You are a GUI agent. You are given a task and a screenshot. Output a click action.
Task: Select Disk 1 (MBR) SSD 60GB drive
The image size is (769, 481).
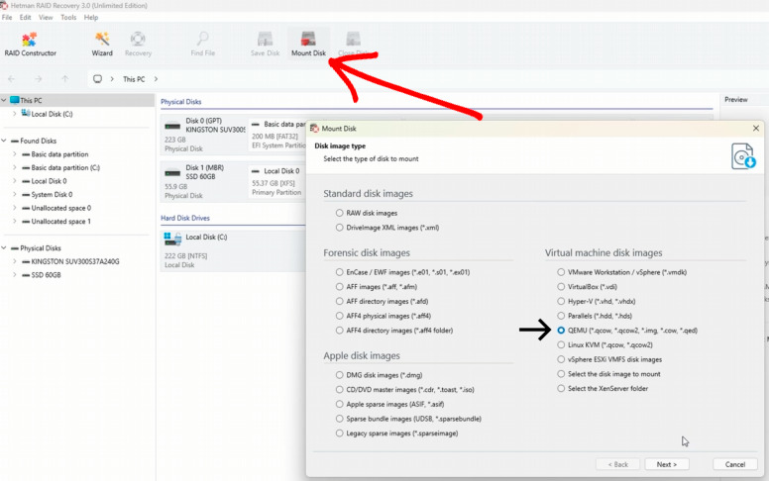click(x=204, y=181)
